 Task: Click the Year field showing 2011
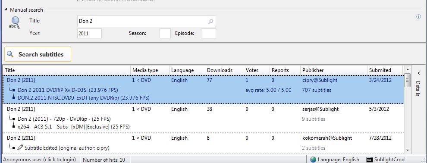pyautogui.click(x=89, y=34)
